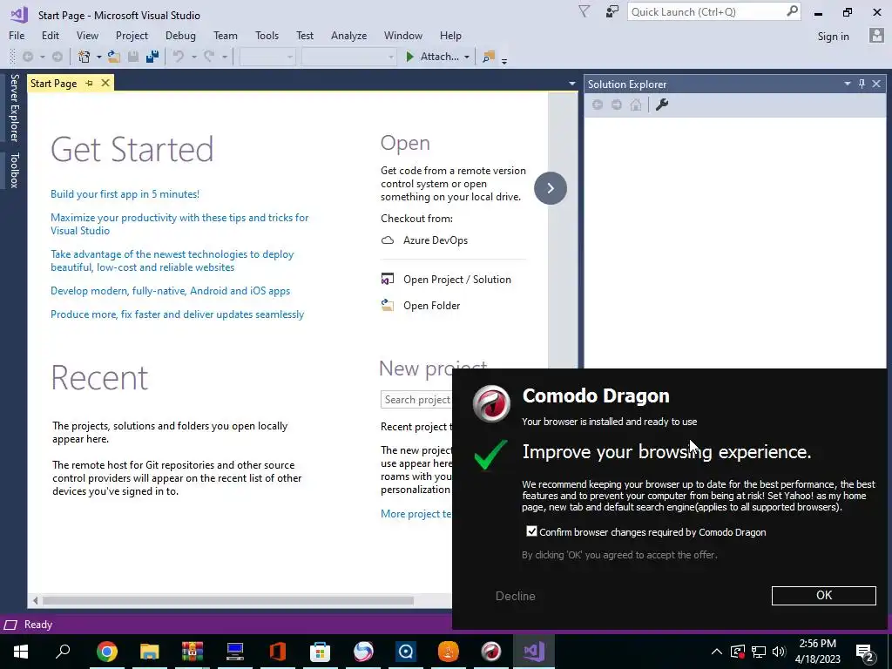
Task: Open the Debug menu
Action: (180, 35)
